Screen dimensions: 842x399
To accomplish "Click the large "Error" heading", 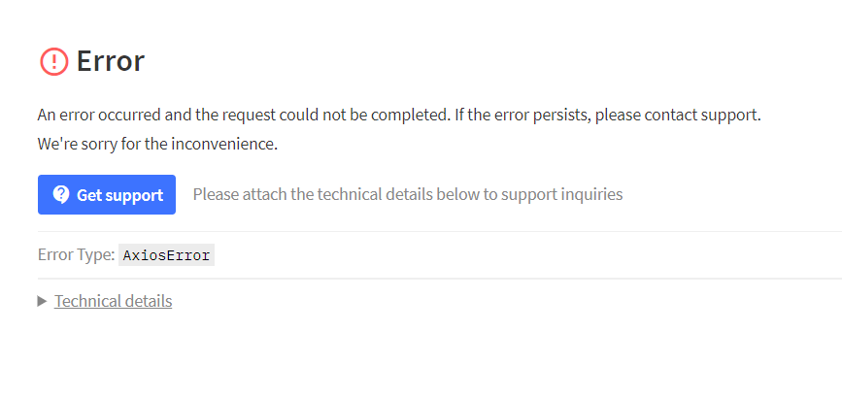I will tap(111, 61).
